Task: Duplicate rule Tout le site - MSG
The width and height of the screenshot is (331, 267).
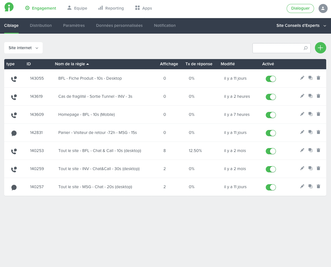Action: 310,186
